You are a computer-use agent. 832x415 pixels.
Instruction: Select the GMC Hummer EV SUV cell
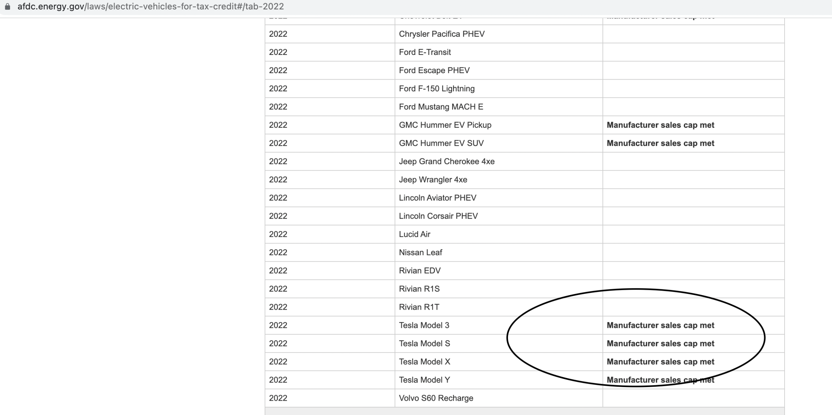coord(499,143)
